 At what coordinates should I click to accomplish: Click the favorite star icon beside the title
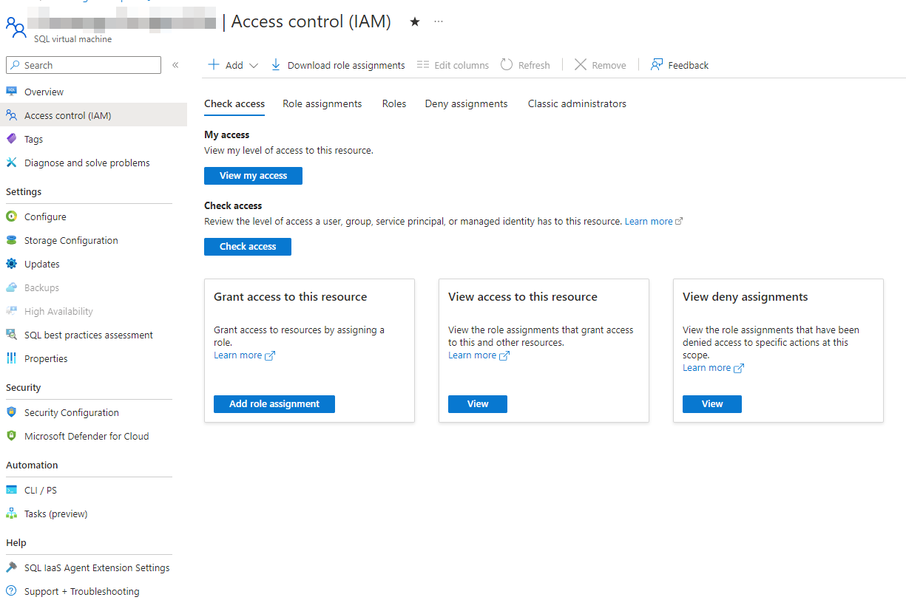click(415, 22)
